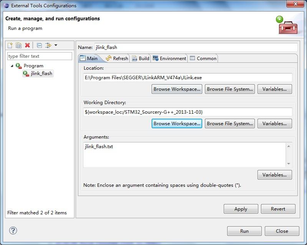307x245 pixels.
Task: Open the filter launch configurations icon
Action: (49, 46)
